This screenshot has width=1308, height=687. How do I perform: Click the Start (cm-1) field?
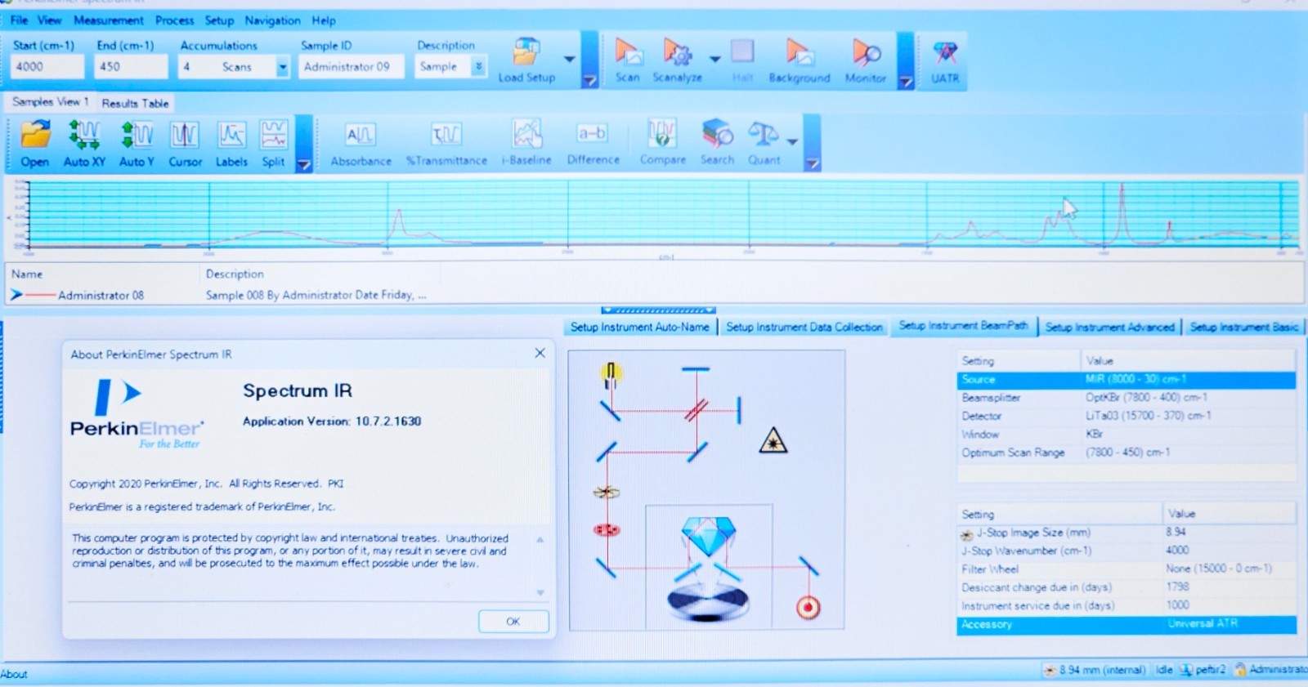(x=47, y=67)
